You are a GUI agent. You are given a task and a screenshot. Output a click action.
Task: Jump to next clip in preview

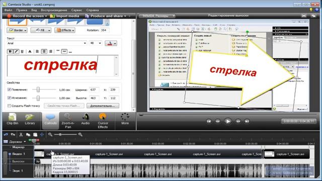pos(247,121)
